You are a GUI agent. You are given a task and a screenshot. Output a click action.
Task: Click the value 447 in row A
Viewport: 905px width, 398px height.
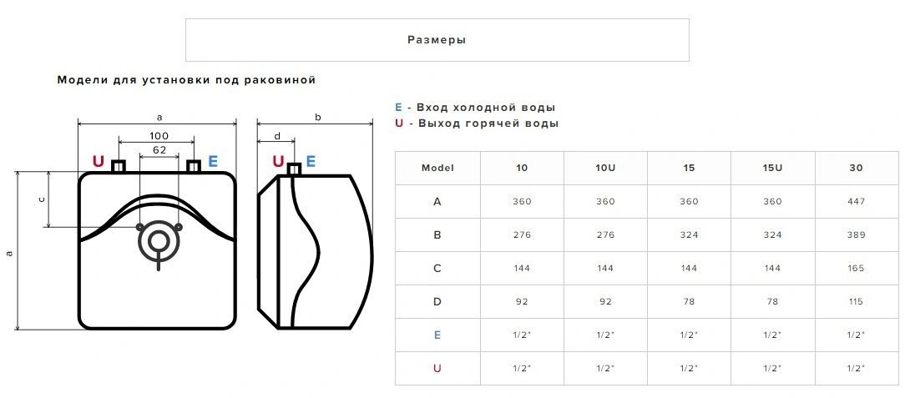[856, 201]
